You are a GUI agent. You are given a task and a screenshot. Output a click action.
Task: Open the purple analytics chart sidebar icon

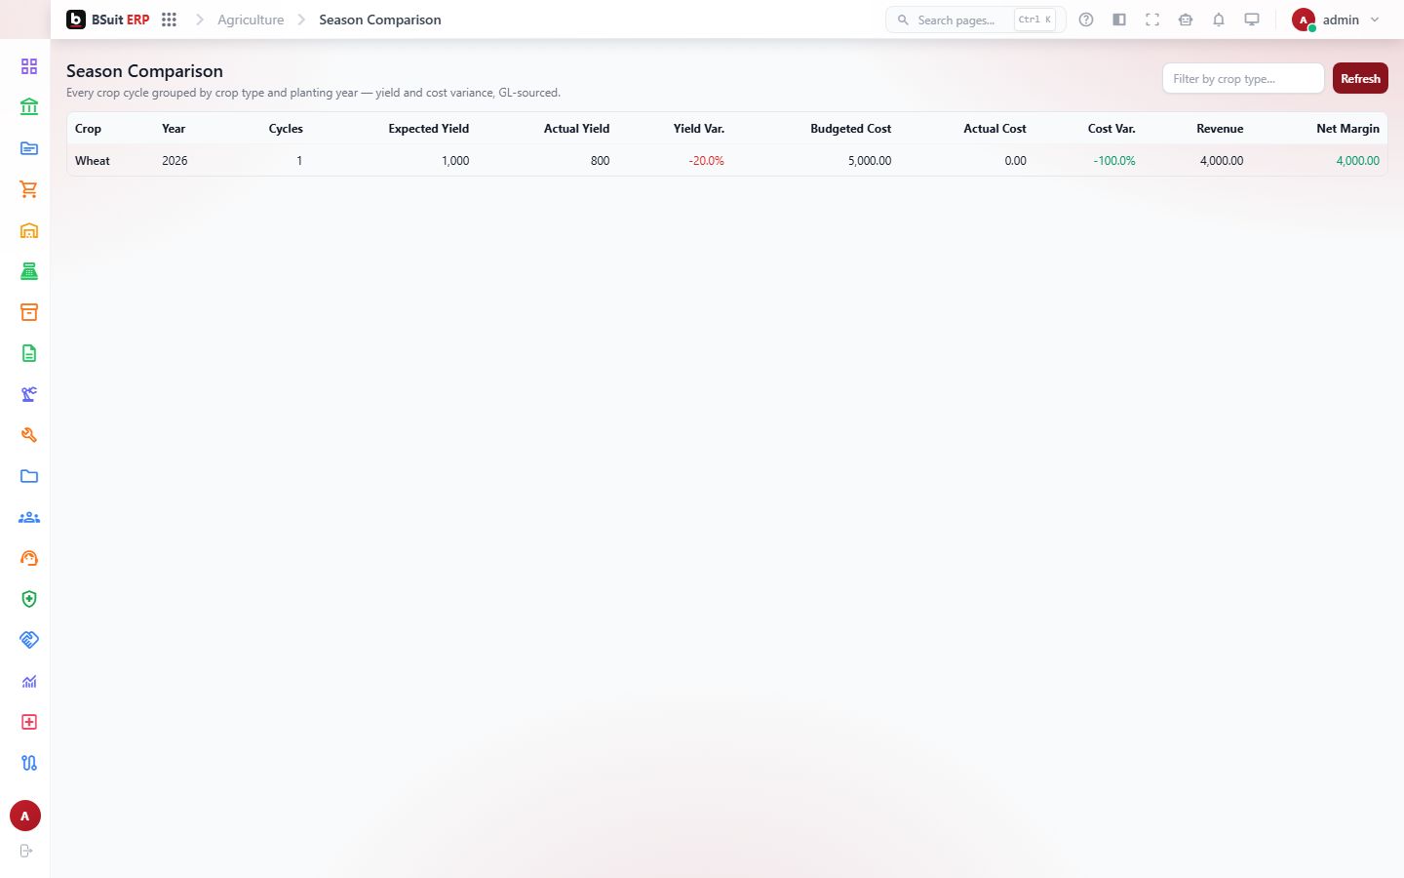click(29, 681)
